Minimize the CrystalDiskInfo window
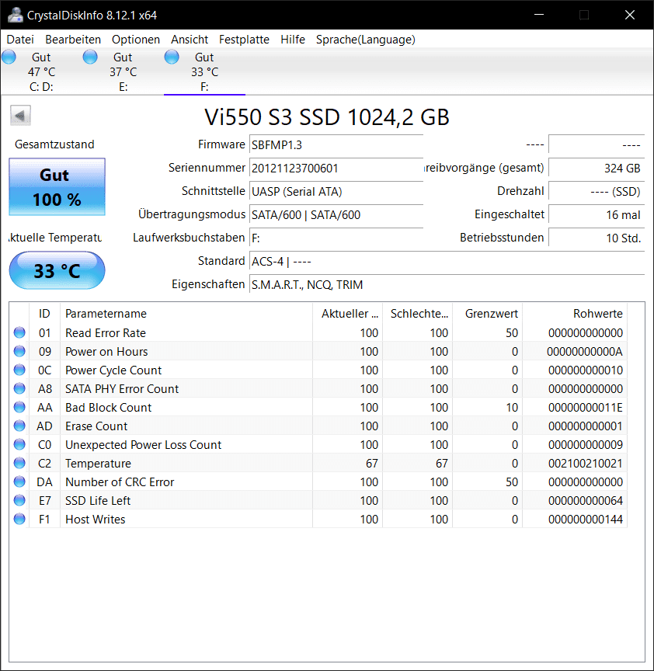The height and width of the screenshot is (671, 654). pyautogui.click(x=539, y=15)
